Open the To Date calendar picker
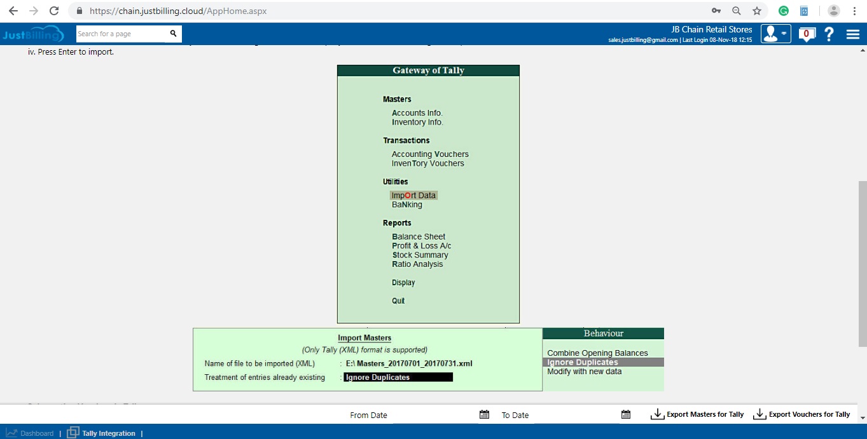 point(626,415)
